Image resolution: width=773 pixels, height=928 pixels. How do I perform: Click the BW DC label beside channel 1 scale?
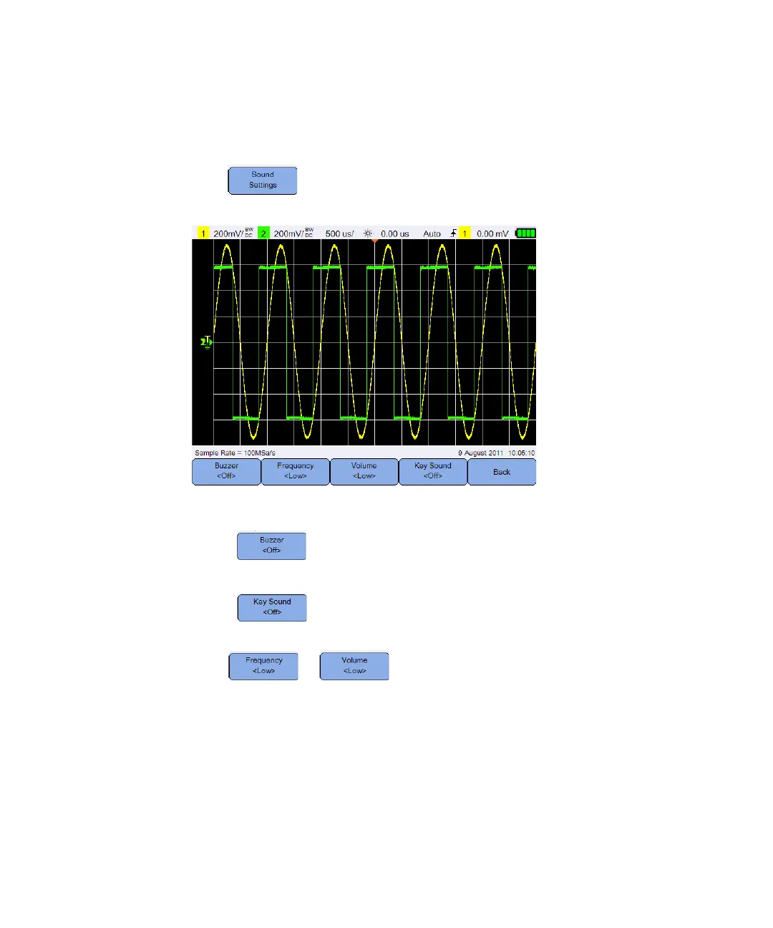[249, 233]
